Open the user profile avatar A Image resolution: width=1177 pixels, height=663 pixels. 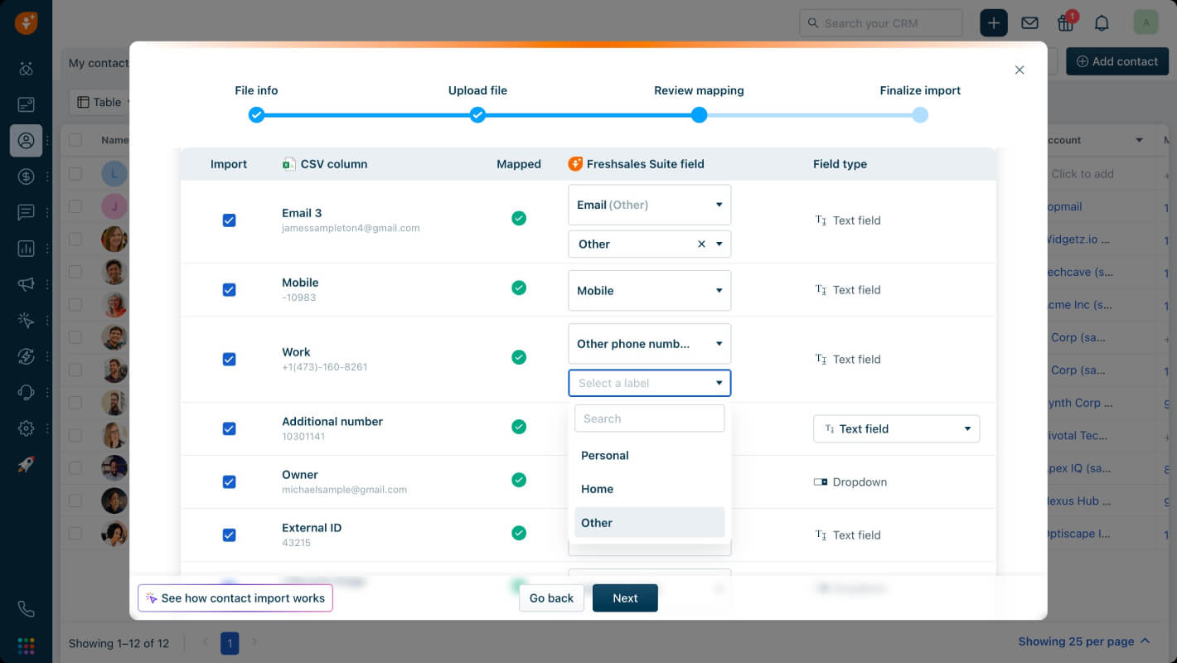point(1146,23)
